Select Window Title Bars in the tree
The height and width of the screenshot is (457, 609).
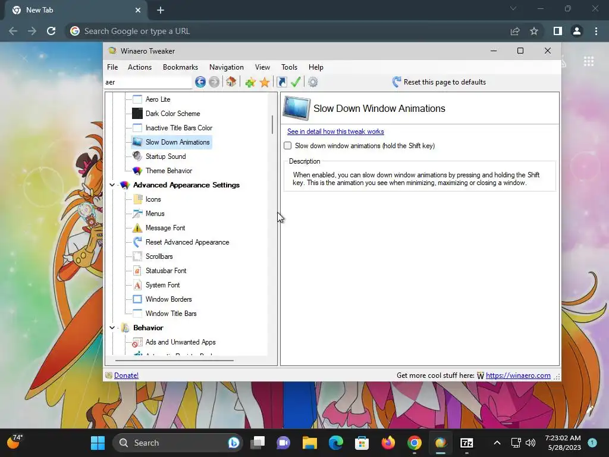tap(171, 313)
